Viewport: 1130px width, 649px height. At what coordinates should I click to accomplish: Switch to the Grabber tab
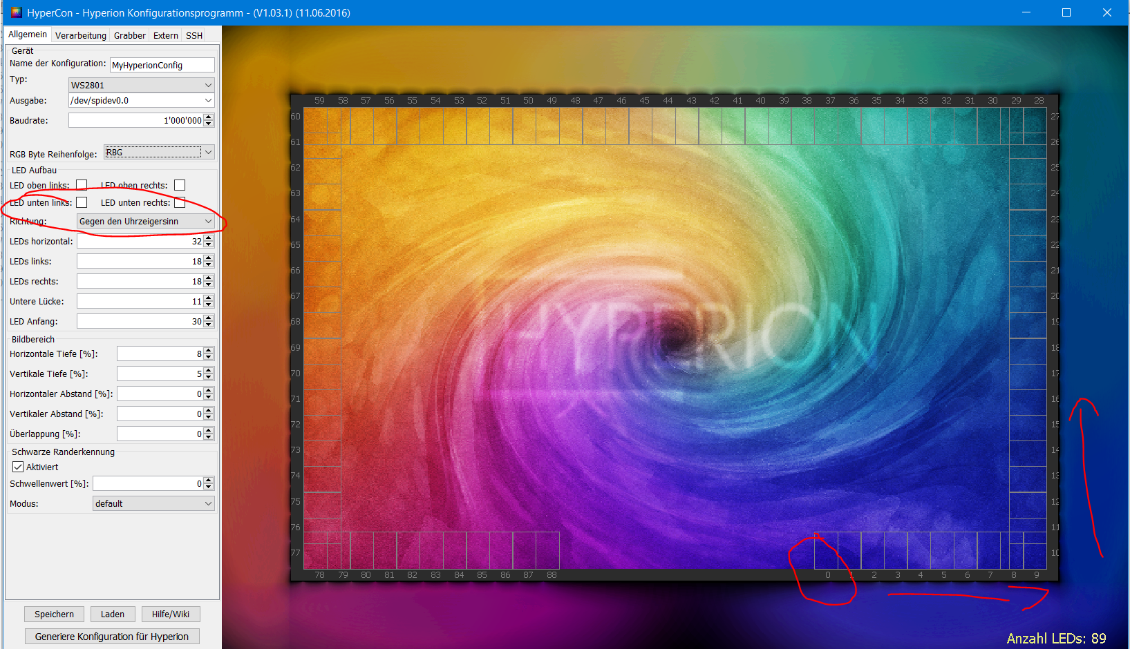click(x=129, y=35)
